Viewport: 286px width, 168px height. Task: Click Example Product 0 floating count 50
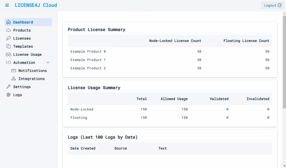click(267, 51)
